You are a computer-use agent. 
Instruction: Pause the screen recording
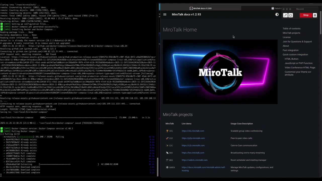click(315, 15)
